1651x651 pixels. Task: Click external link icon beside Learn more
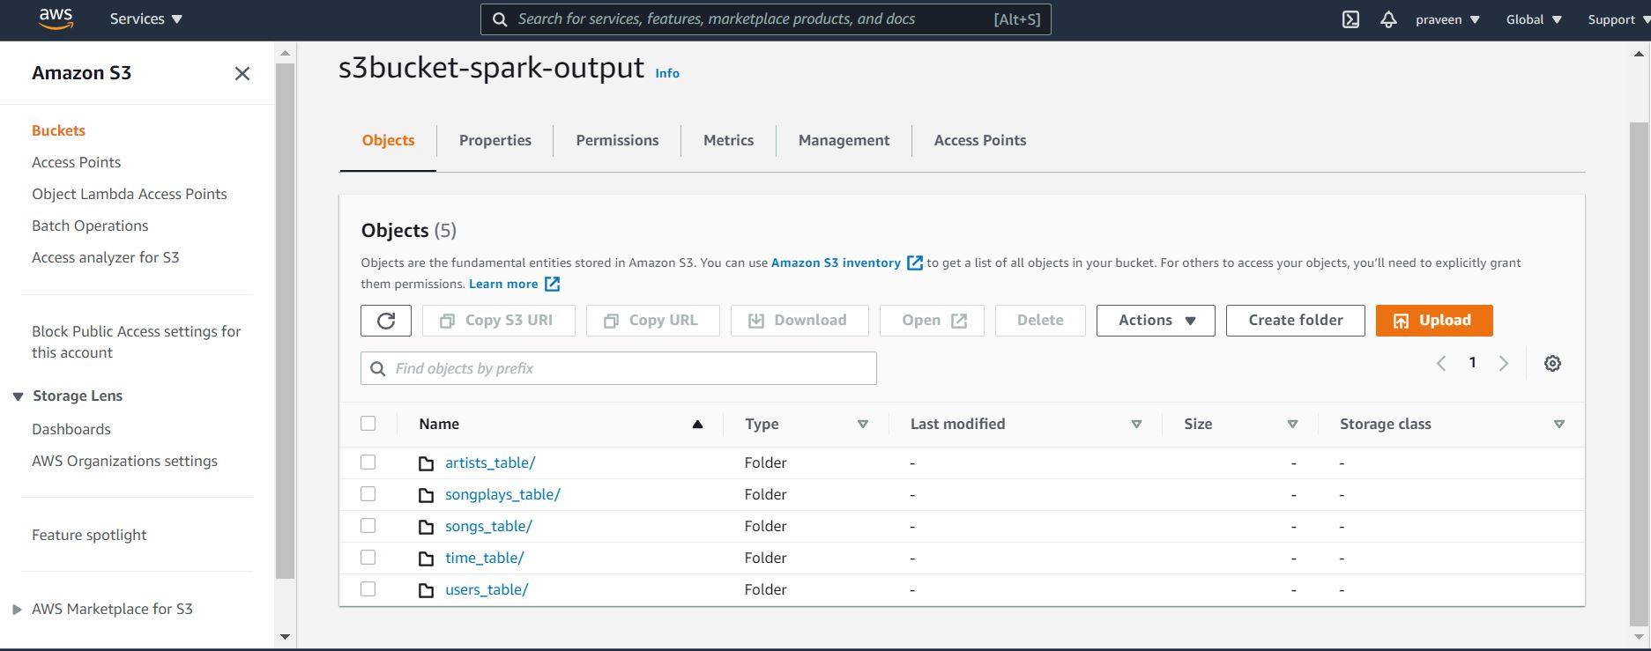coord(552,284)
